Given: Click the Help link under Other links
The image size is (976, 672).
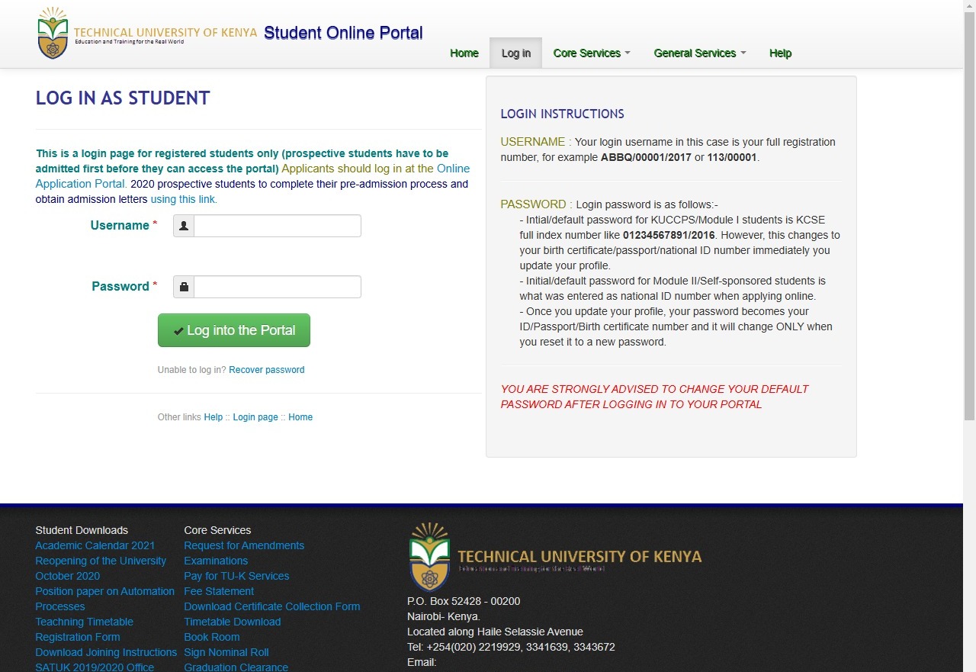Looking at the screenshot, I should pyautogui.click(x=213, y=417).
